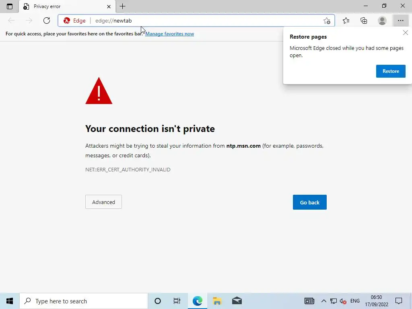Viewport: 412px width, 309px height.
Task: Open the Mail app on taskbar
Action: pyautogui.click(x=237, y=301)
